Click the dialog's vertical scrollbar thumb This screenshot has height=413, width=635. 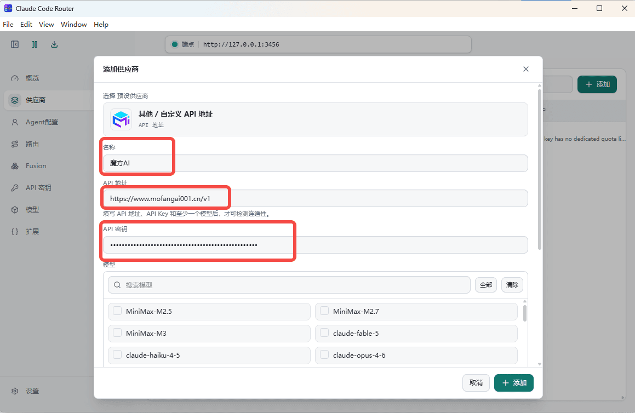point(540,169)
